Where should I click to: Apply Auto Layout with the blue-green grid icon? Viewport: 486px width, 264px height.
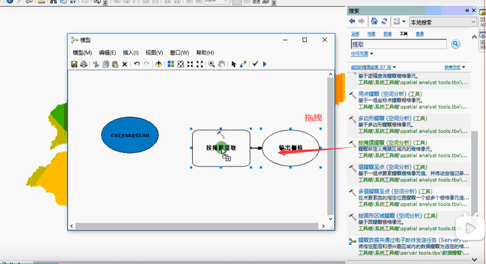coord(171,64)
